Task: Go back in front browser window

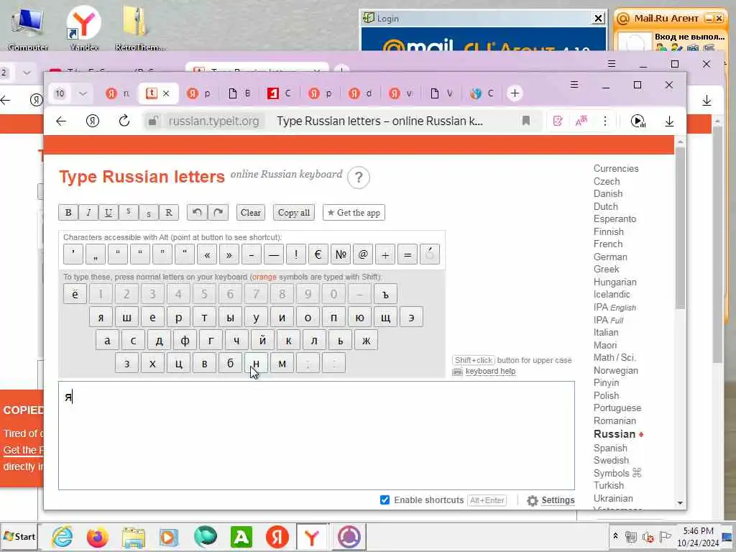Action: (61, 121)
